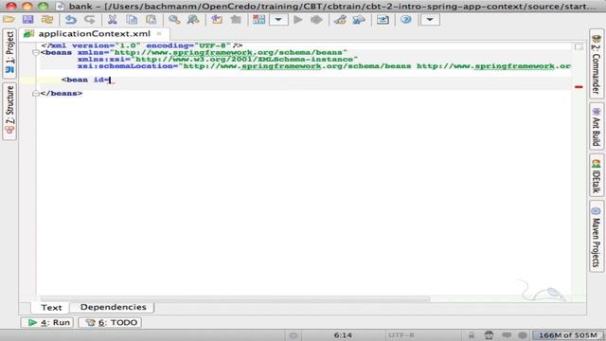Click the red error stripe marker

[579, 87]
